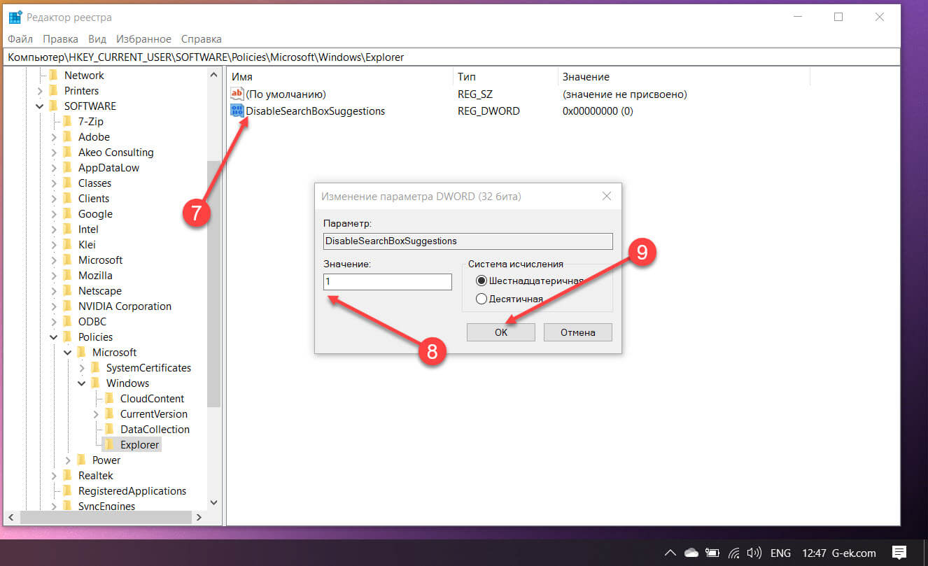Expand the CurrentVersion node
Viewport: 928px width, 566px height.
point(96,414)
